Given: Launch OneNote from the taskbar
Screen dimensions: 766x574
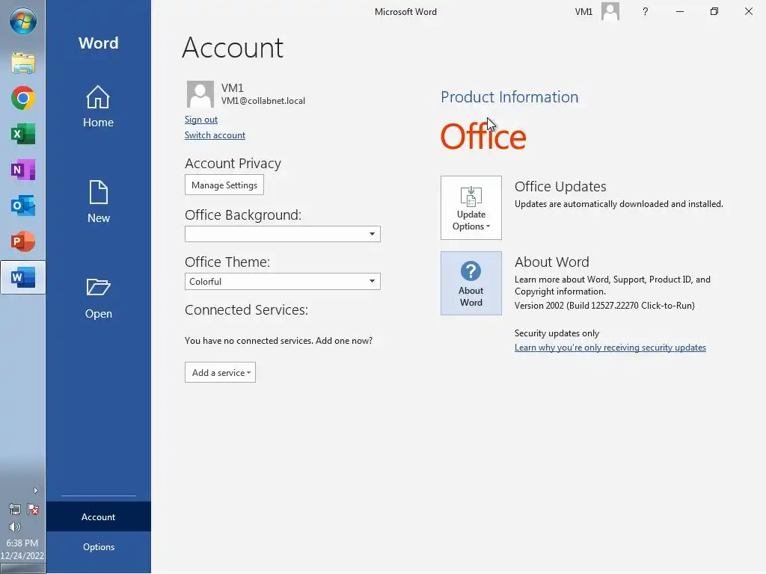Looking at the screenshot, I should pyautogui.click(x=23, y=170).
